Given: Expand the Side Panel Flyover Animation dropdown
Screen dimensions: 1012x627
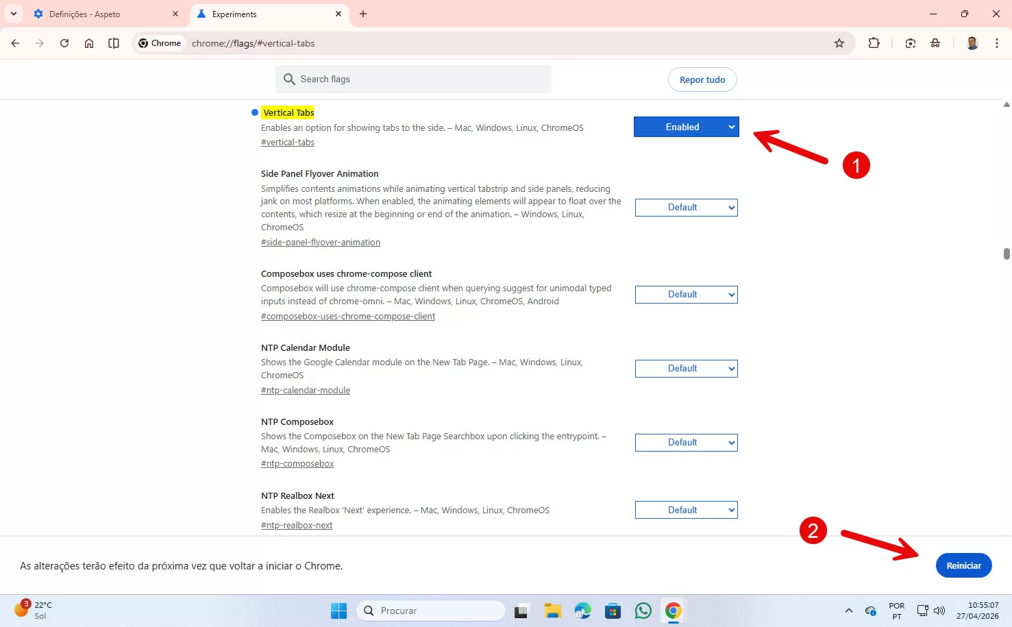Looking at the screenshot, I should tap(686, 208).
